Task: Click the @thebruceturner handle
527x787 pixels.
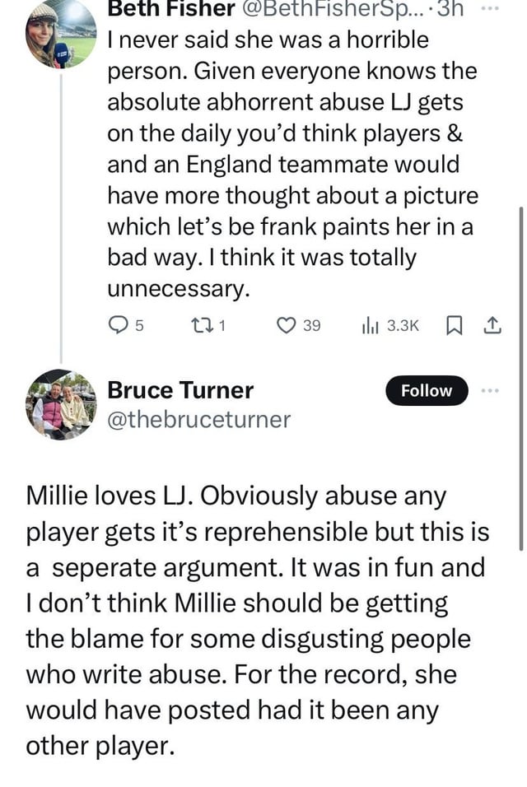Action: (x=198, y=420)
